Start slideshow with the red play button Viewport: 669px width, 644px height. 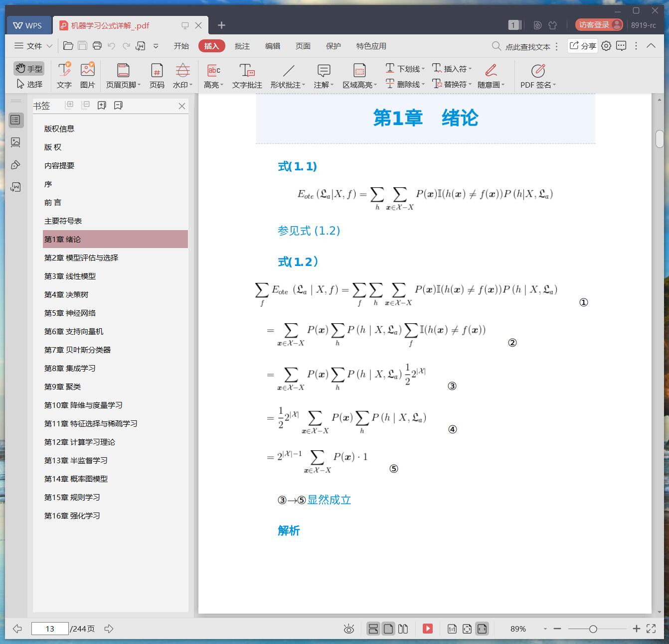[x=428, y=629]
